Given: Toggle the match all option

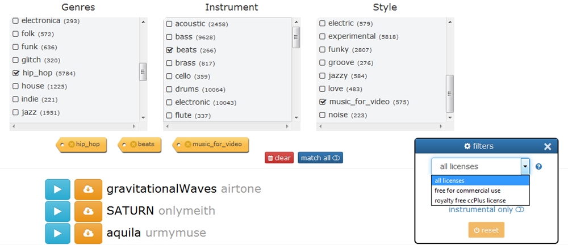Looking at the screenshot, I should pos(320,158).
